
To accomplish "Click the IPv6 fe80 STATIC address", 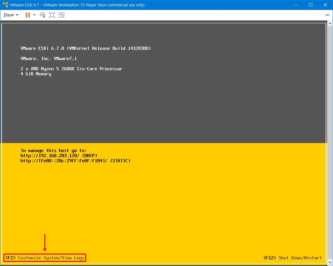I will (75, 161).
